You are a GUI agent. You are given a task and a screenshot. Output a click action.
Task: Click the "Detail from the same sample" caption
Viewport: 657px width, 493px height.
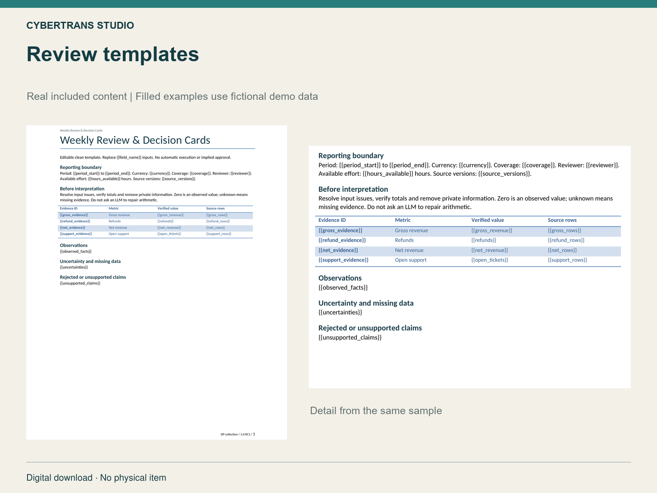point(376,411)
